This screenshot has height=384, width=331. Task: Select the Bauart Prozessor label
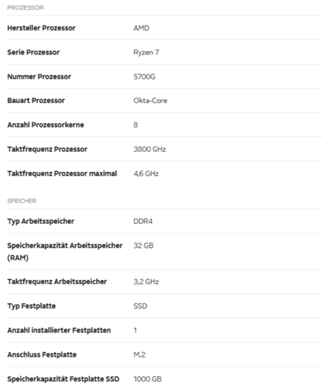coord(36,101)
